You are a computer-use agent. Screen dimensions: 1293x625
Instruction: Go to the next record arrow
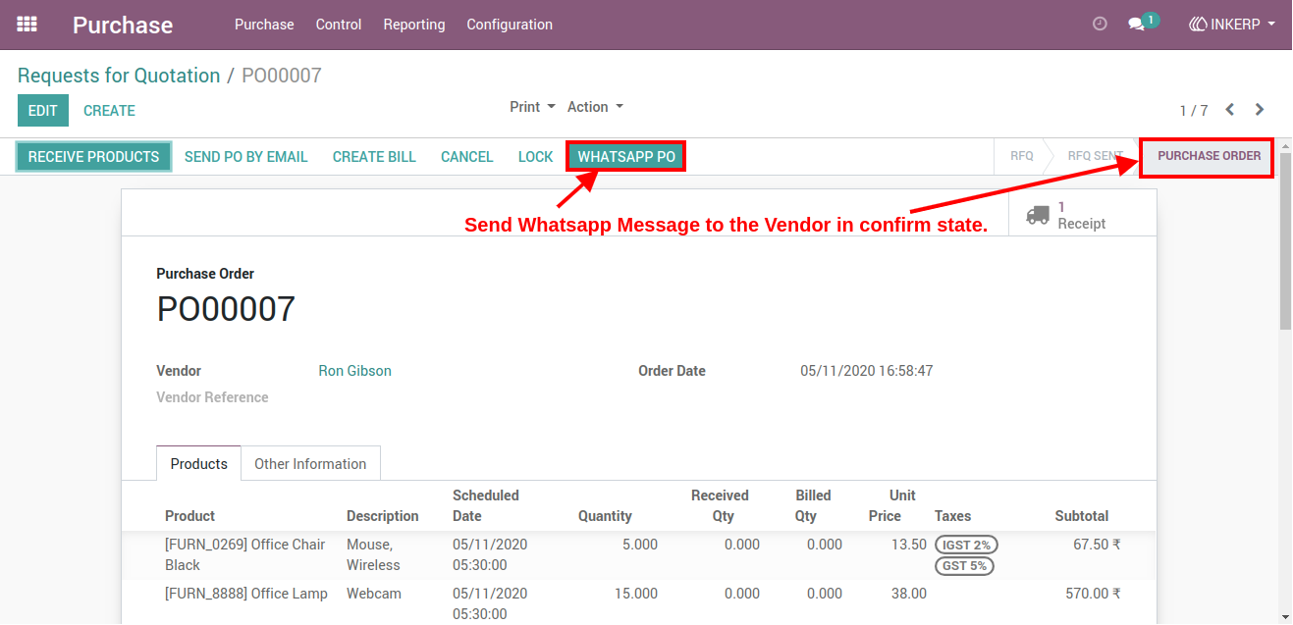[1260, 110]
